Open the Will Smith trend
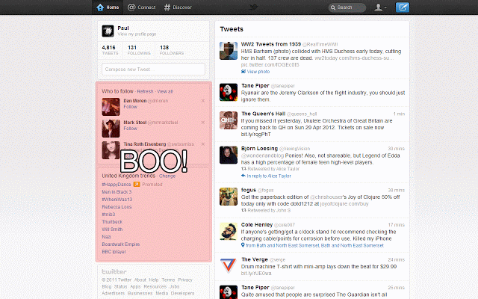The height and width of the screenshot is (299, 478). pos(112,229)
